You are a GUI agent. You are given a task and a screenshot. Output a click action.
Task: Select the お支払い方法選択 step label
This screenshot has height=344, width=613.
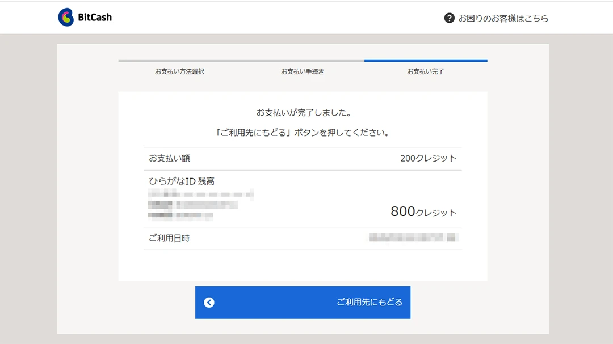(x=179, y=72)
